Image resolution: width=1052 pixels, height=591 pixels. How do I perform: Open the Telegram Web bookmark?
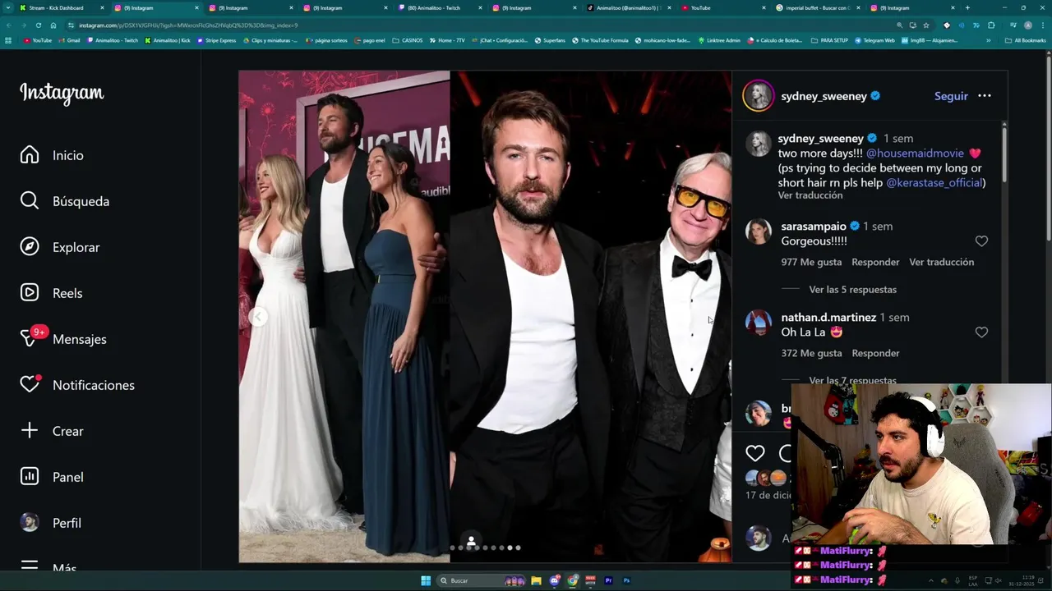coord(875,40)
